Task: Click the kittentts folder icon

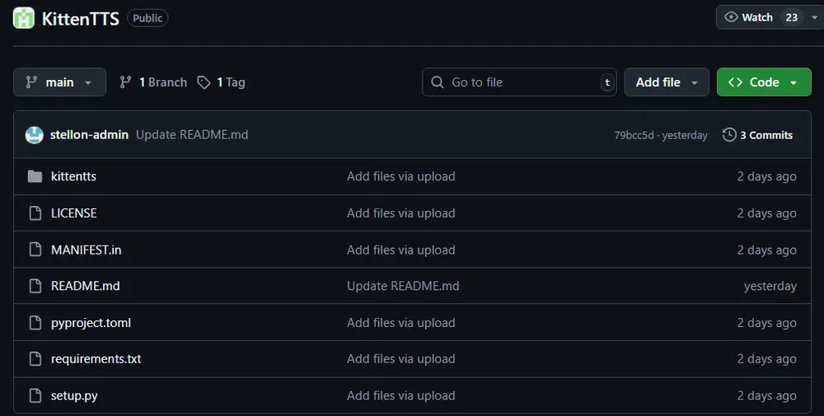Action: click(x=35, y=176)
